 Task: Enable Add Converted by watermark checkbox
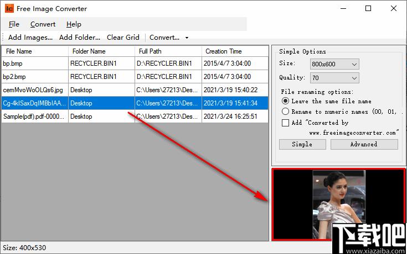pos(285,123)
